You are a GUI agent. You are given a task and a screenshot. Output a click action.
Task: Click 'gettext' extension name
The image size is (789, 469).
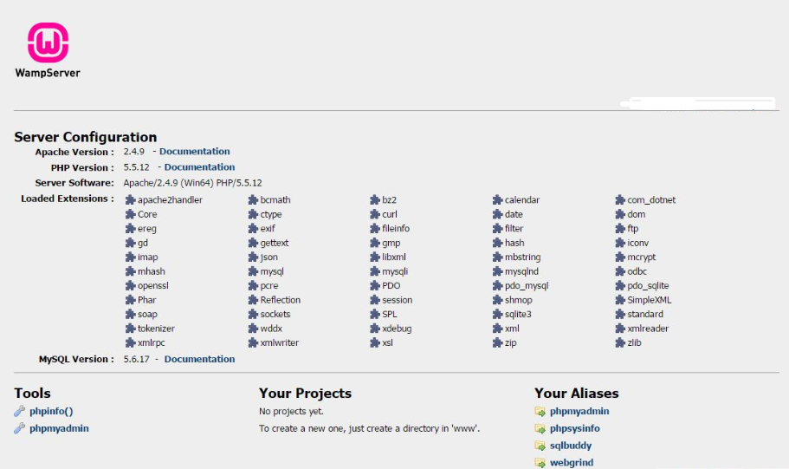(275, 243)
